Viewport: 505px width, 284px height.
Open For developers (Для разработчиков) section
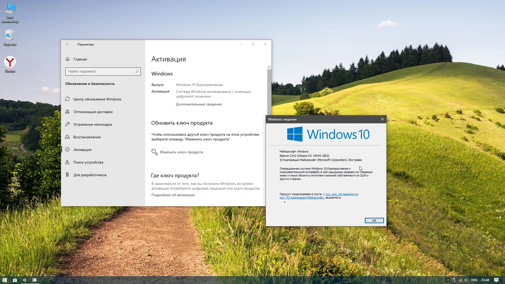[90, 175]
